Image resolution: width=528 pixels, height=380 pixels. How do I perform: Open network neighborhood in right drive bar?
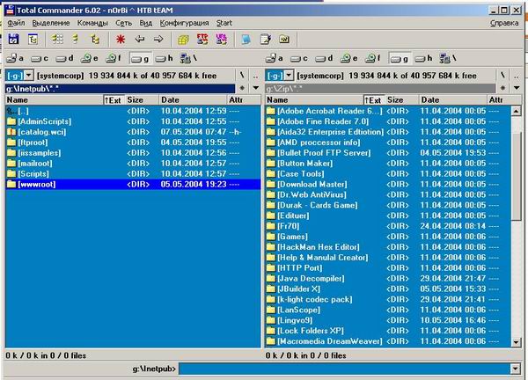tap(448, 59)
